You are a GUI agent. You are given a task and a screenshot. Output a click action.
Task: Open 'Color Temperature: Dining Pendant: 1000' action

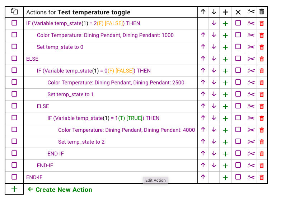click(x=105, y=35)
